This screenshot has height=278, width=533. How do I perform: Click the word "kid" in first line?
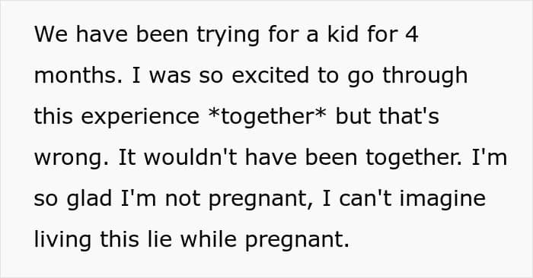coord(343,34)
